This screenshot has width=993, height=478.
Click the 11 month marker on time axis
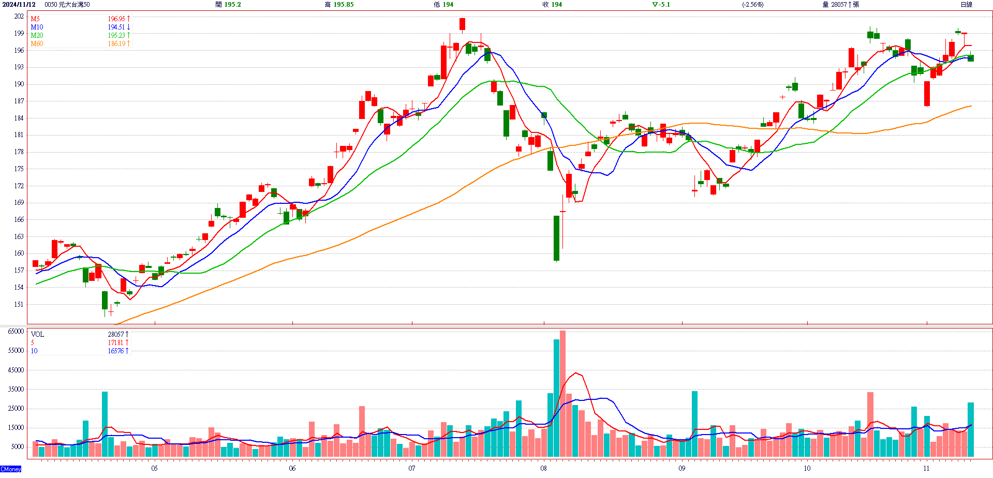[x=926, y=468]
